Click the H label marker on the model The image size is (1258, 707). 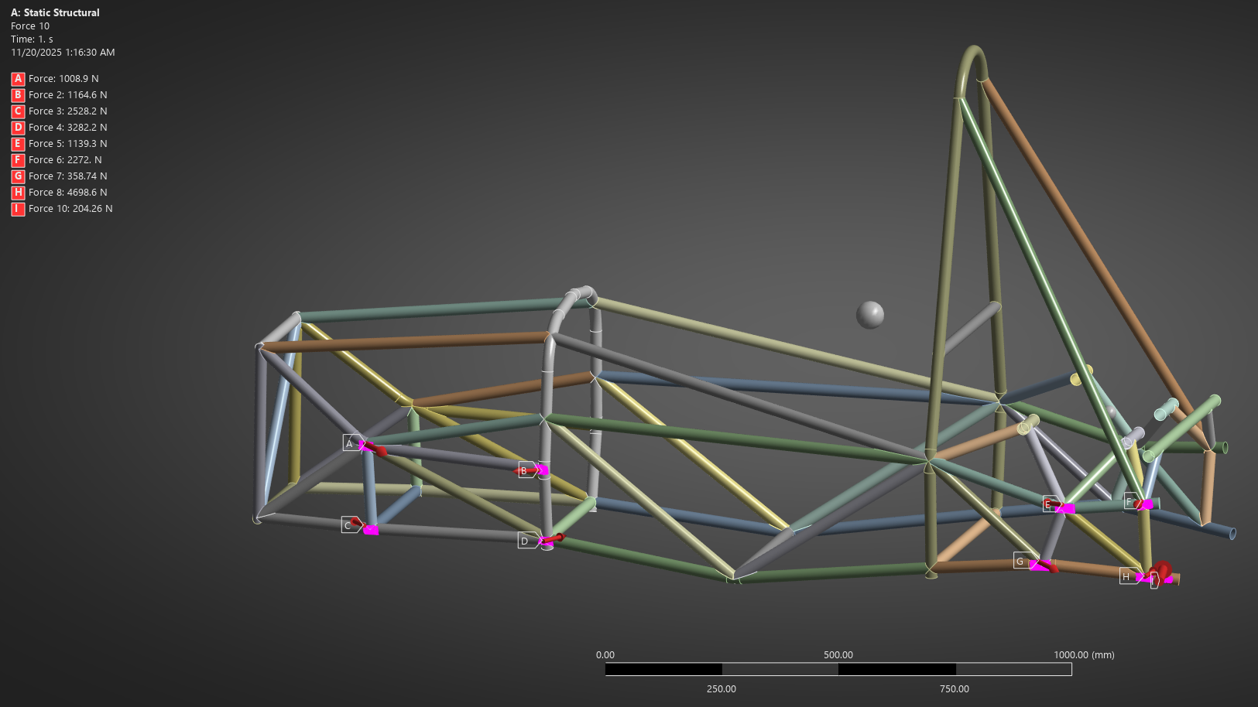tap(1127, 576)
